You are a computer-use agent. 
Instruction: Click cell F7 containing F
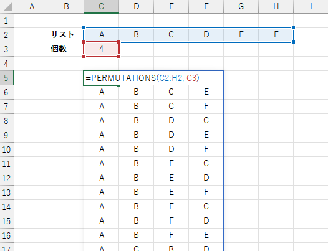[x=206, y=107]
